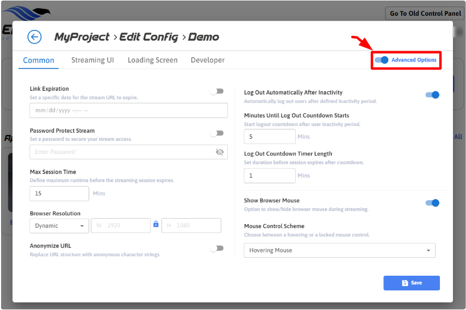Disable Log Out Automatically After Inactivity
This screenshot has height=310, width=466.
click(x=432, y=95)
